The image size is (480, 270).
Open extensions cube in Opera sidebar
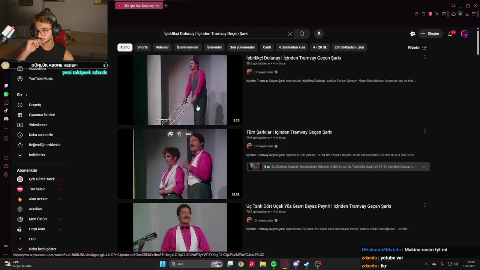click(6, 166)
